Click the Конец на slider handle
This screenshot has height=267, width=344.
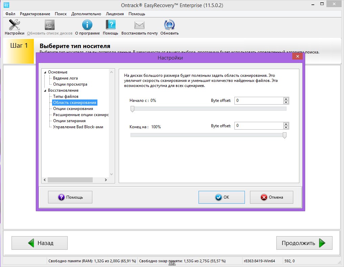coord(284,135)
